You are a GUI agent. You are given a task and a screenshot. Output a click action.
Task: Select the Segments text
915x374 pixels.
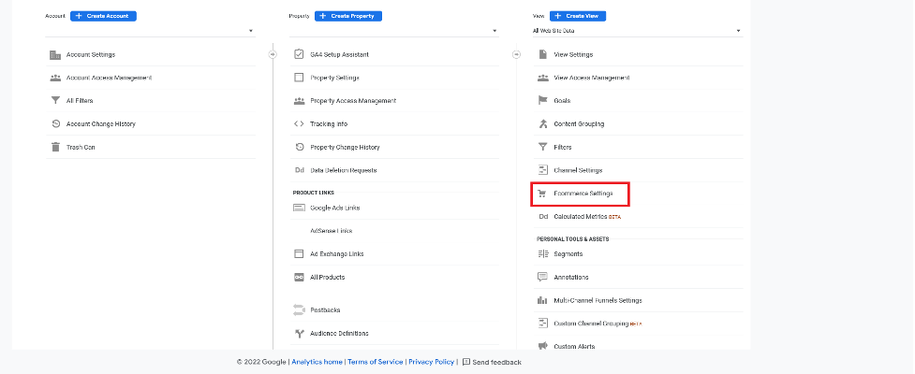(x=568, y=254)
